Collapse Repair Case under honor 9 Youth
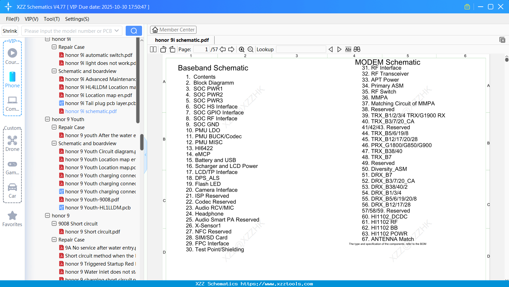The image size is (509, 287). coord(54,127)
